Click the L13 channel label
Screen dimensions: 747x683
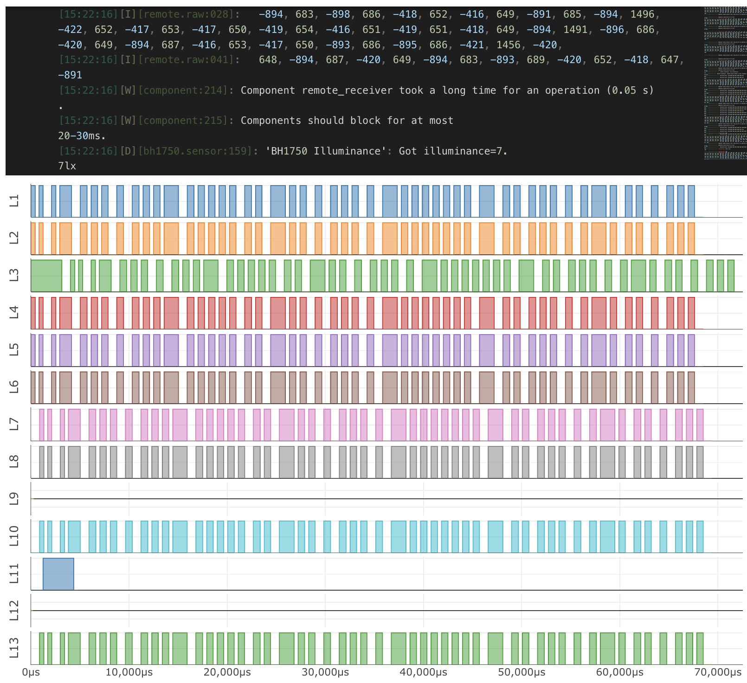pyautogui.click(x=14, y=648)
